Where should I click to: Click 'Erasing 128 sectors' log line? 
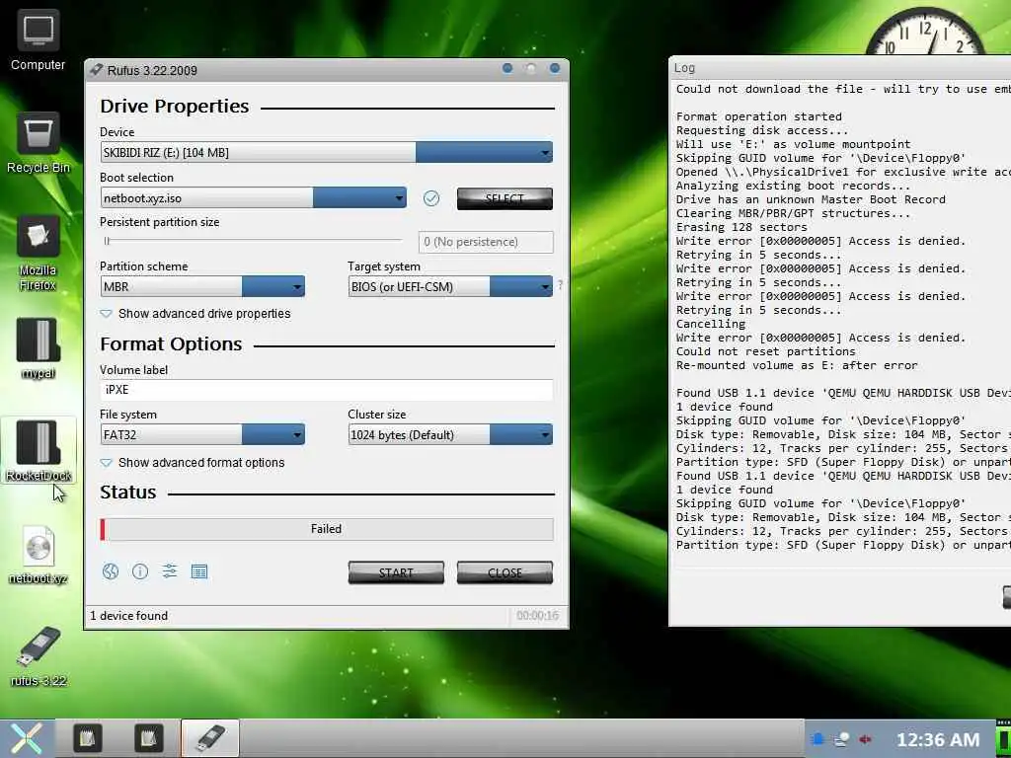(741, 227)
